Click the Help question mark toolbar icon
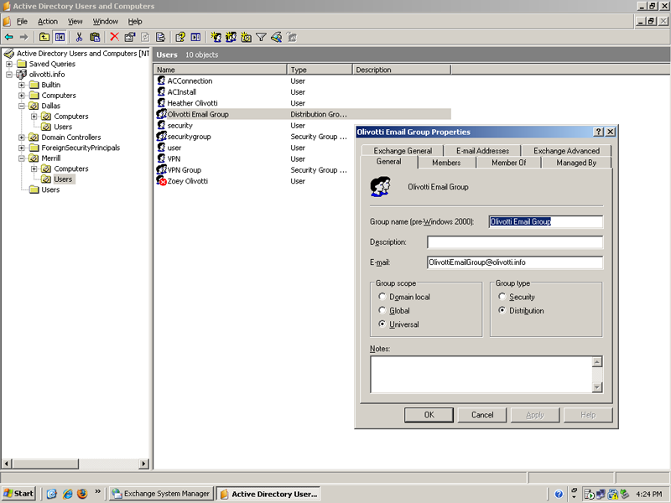The image size is (671, 503). (180, 37)
